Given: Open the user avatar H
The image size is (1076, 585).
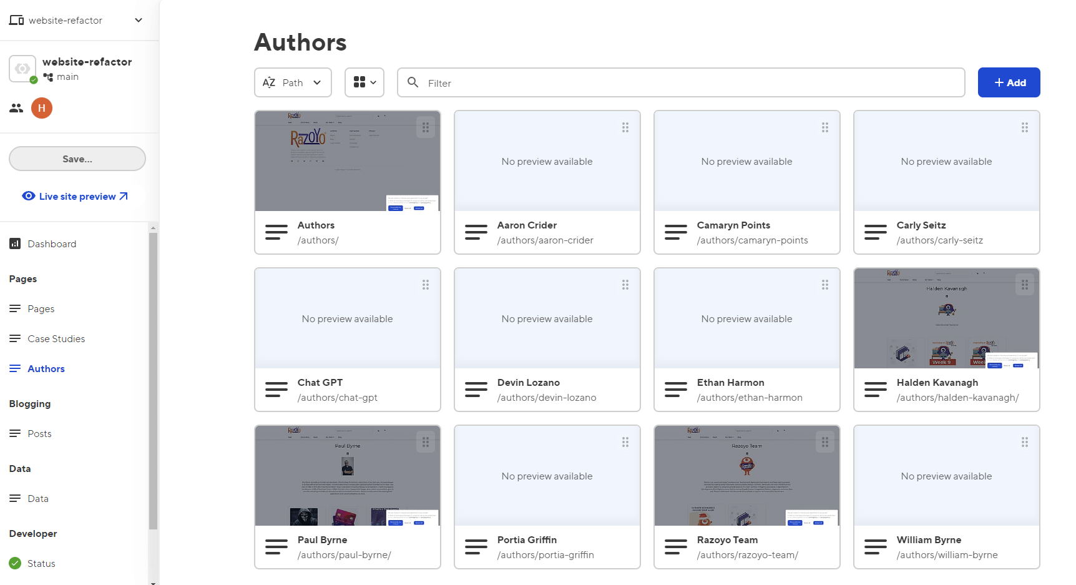Looking at the screenshot, I should click(x=42, y=108).
